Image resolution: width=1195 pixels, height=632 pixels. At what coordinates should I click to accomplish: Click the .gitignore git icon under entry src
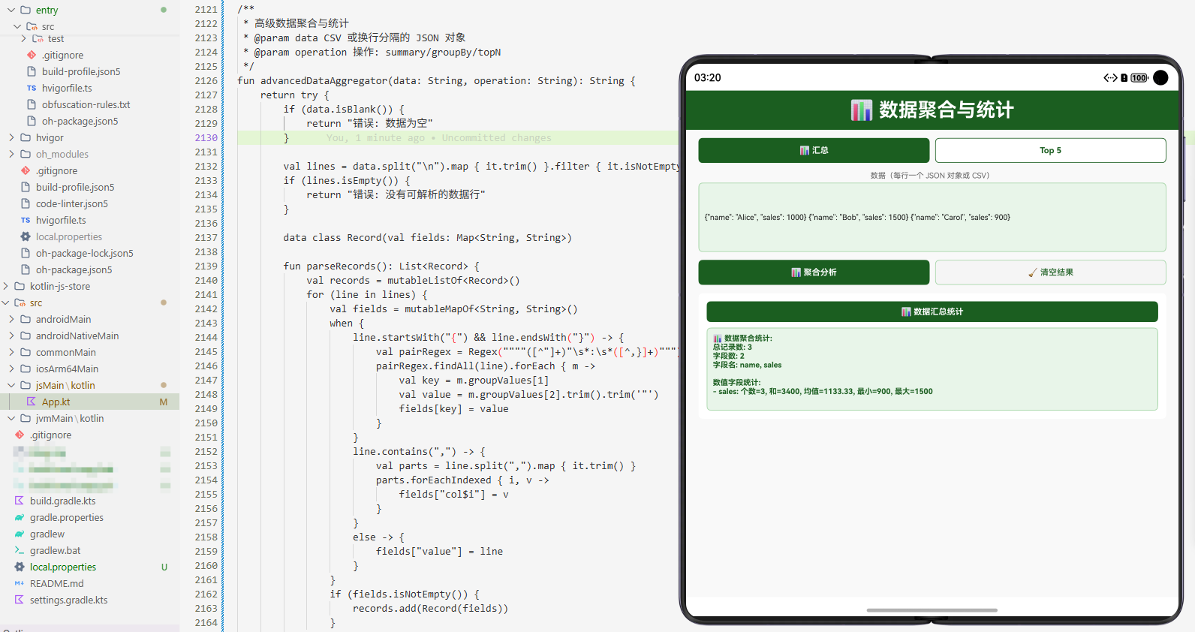click(x=32, y=55)
